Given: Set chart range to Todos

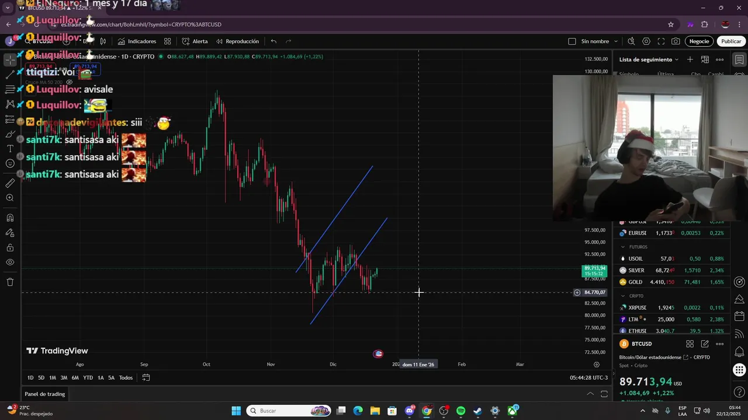Looking at the screenshot, I should (126, 378).
